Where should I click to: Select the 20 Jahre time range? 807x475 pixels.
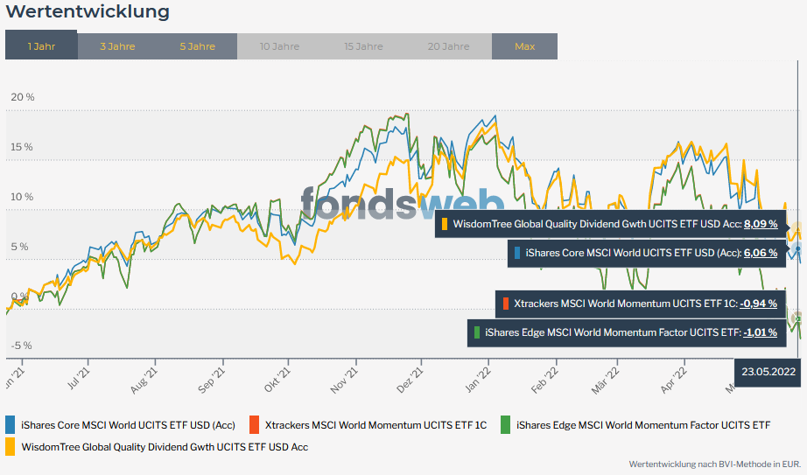(x=449, y=46)
